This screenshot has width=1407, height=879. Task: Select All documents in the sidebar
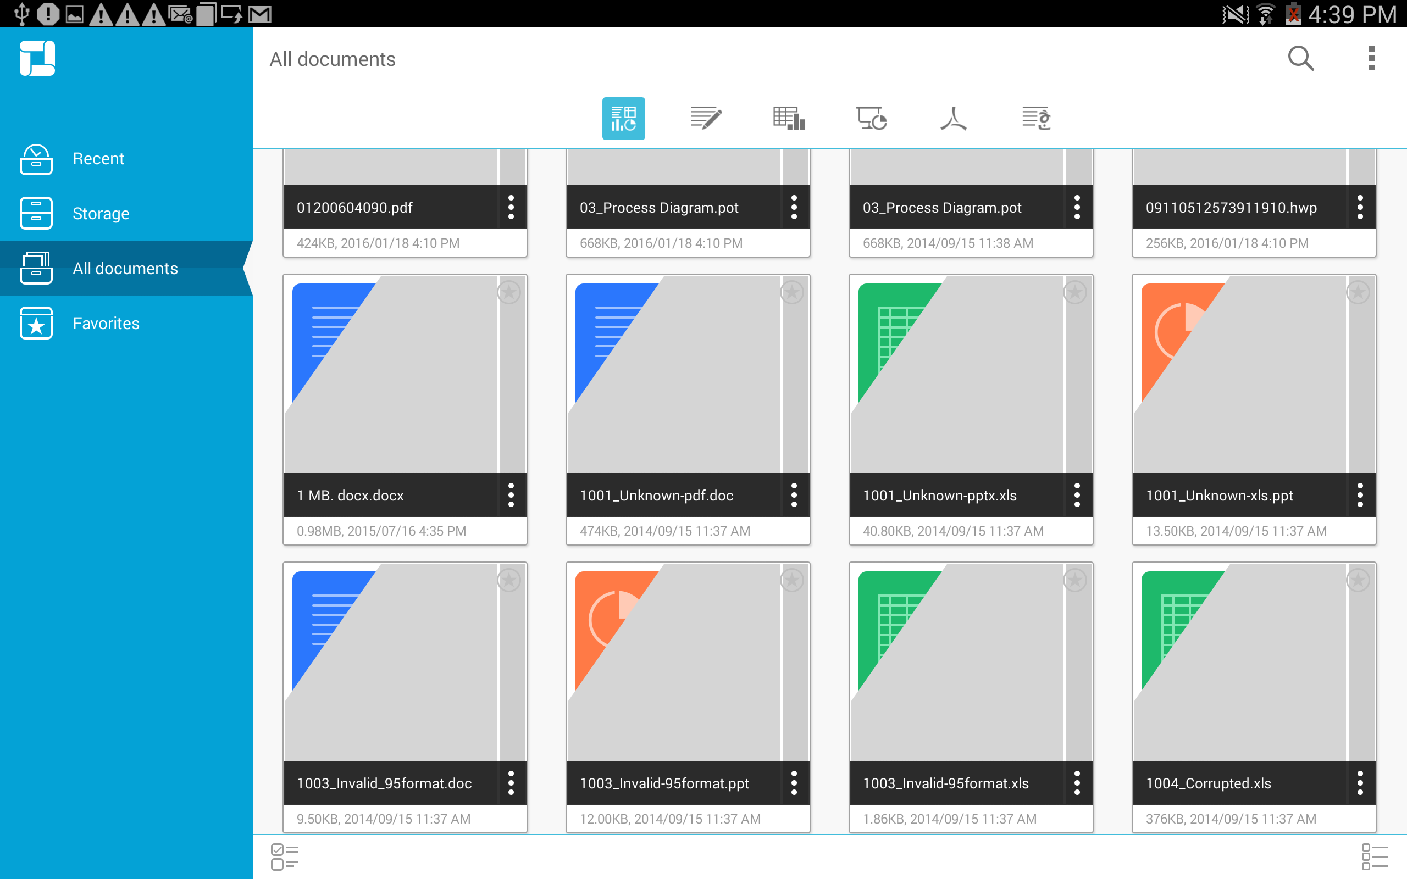point(126,268)
